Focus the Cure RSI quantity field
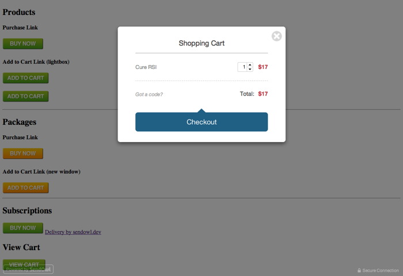Screen dimensions: 403x276 tap(243, 67)
